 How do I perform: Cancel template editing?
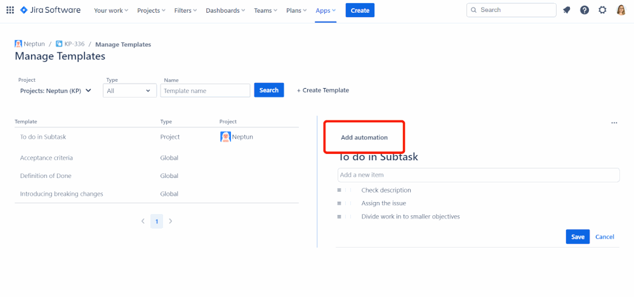tap(605, 237)
